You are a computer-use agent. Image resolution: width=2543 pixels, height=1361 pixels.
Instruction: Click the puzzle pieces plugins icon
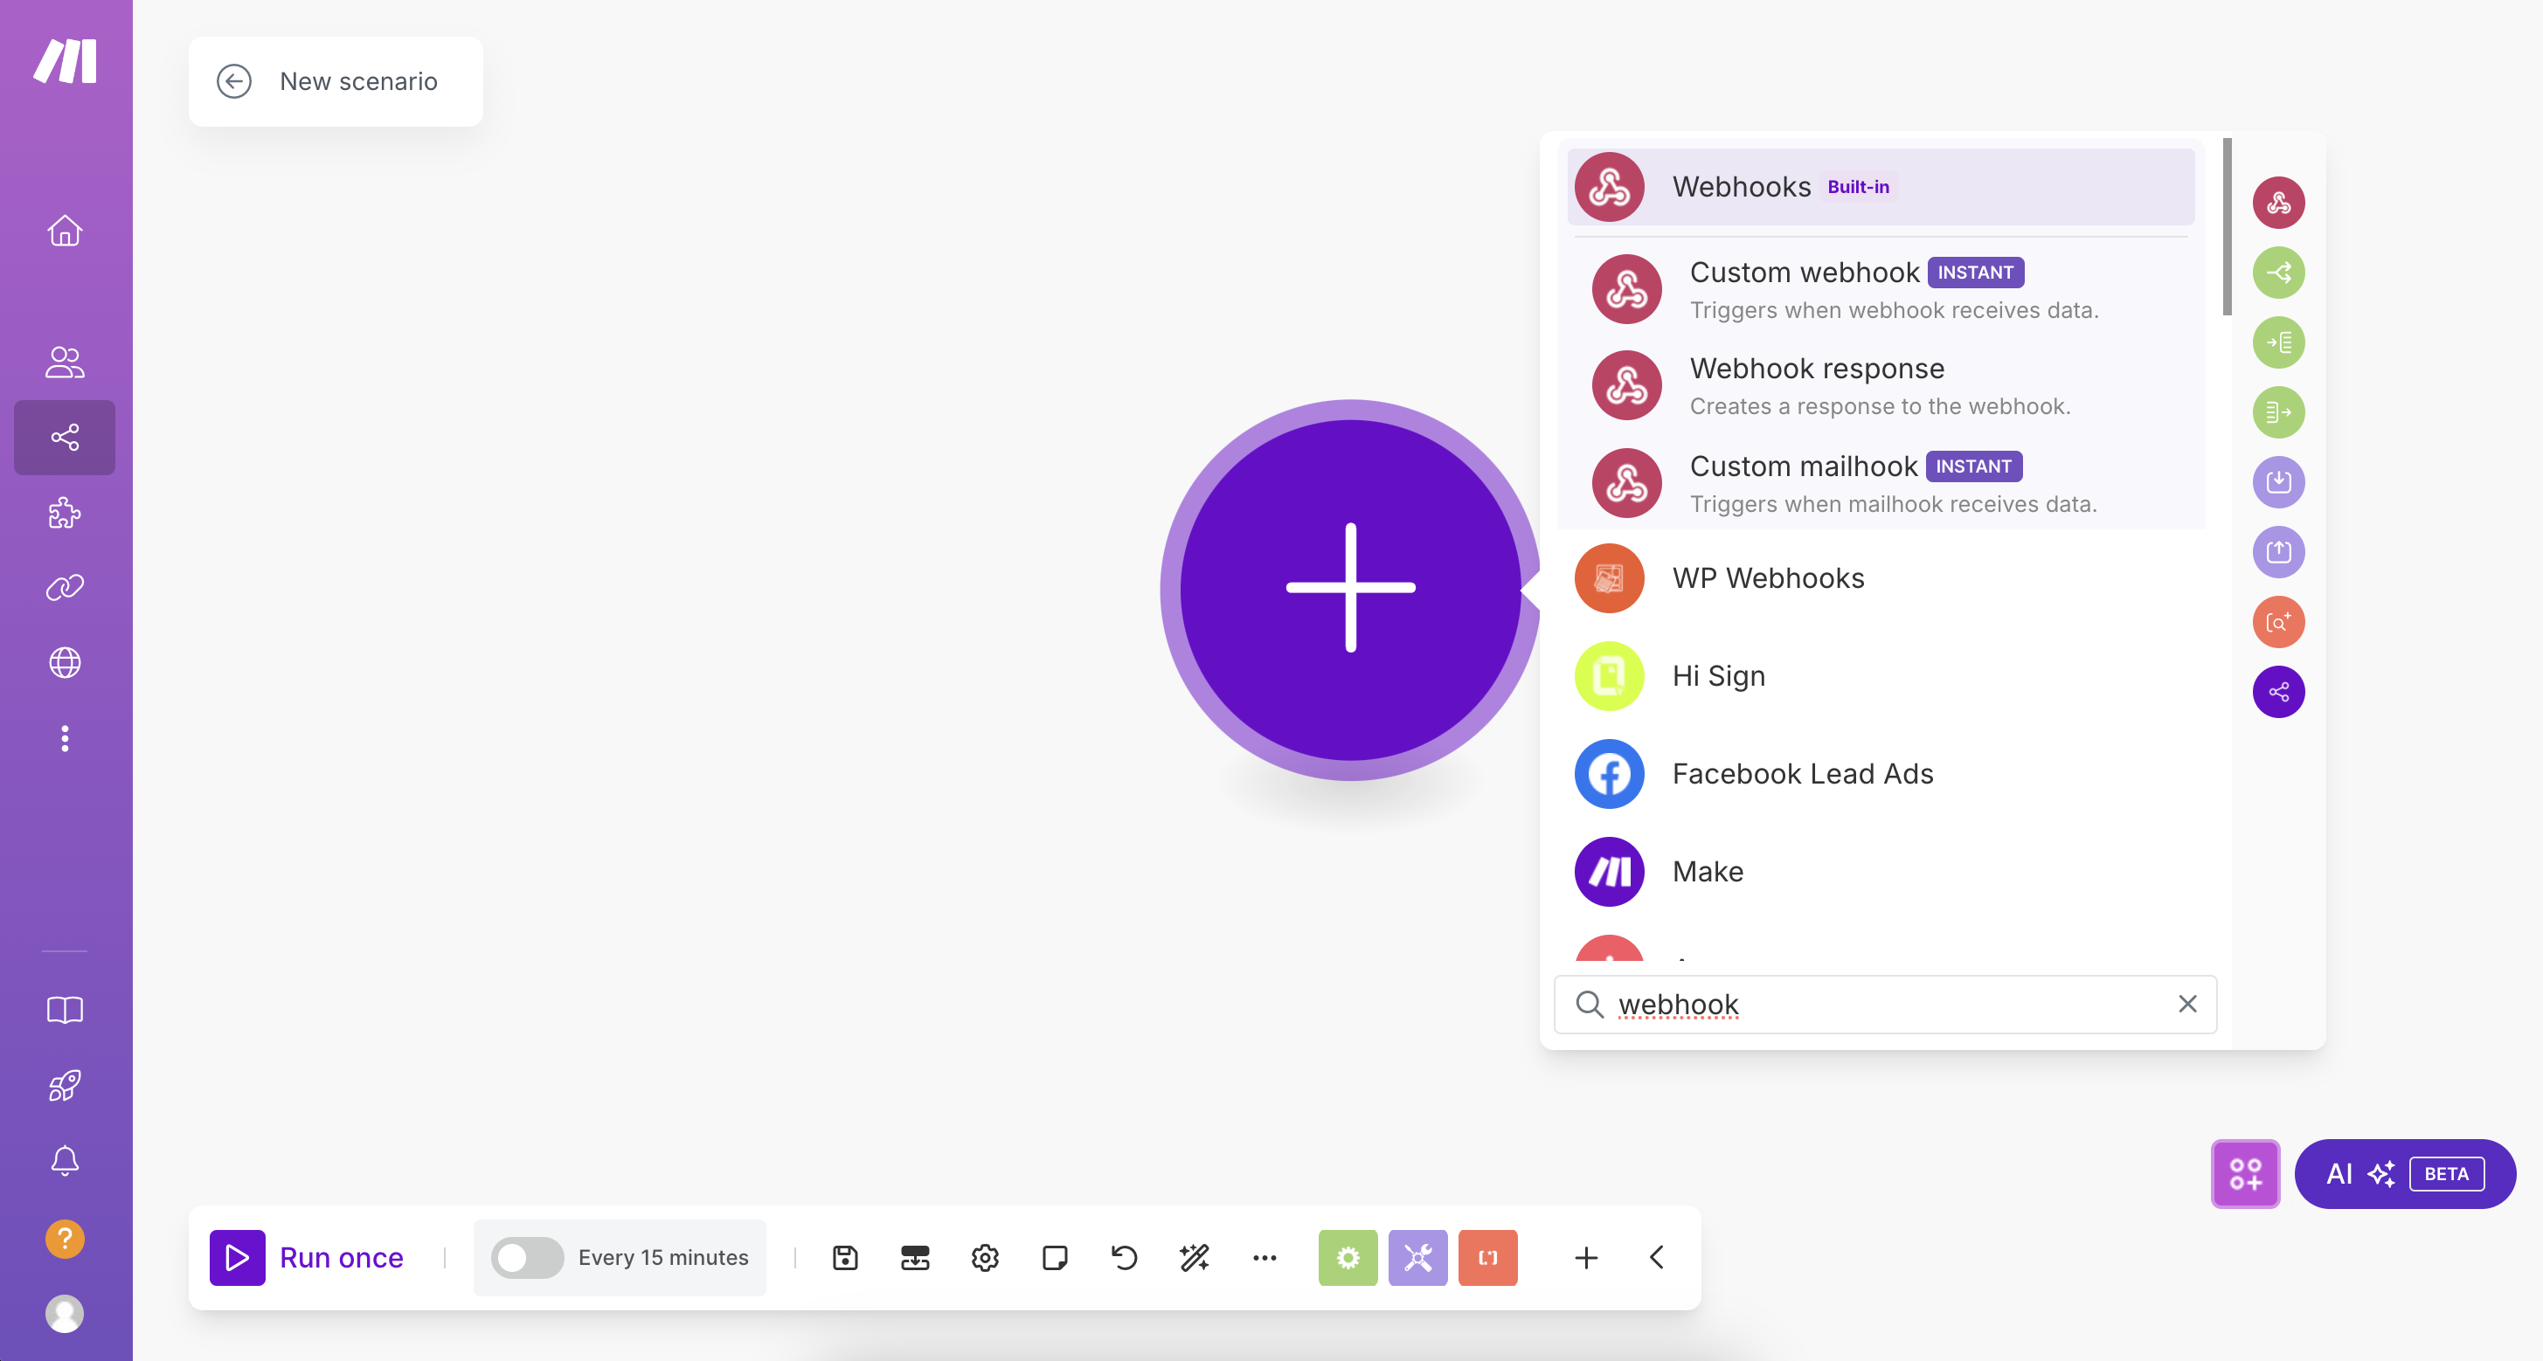tap(66, 513)
